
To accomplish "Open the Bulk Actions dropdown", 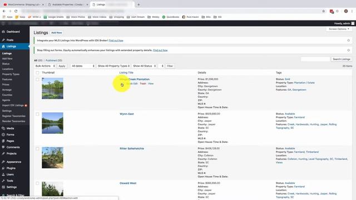I will (45, 66).
